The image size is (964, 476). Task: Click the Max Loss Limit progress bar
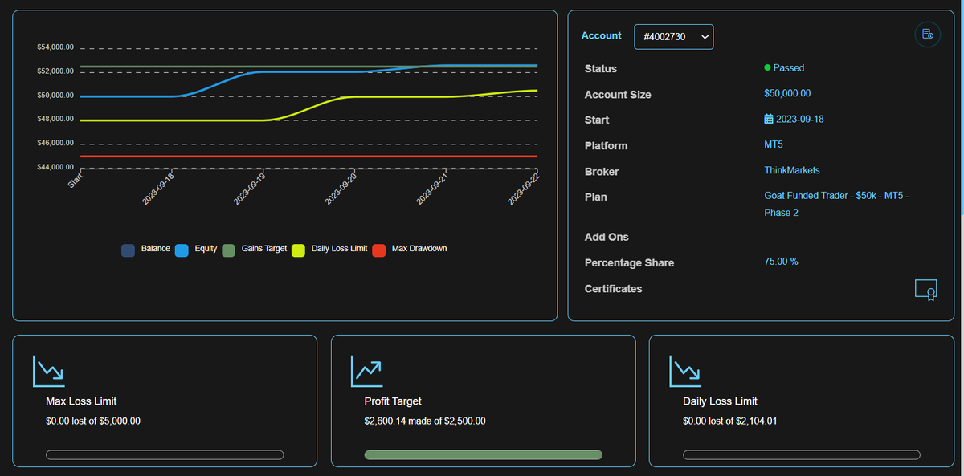pos(165,455)
